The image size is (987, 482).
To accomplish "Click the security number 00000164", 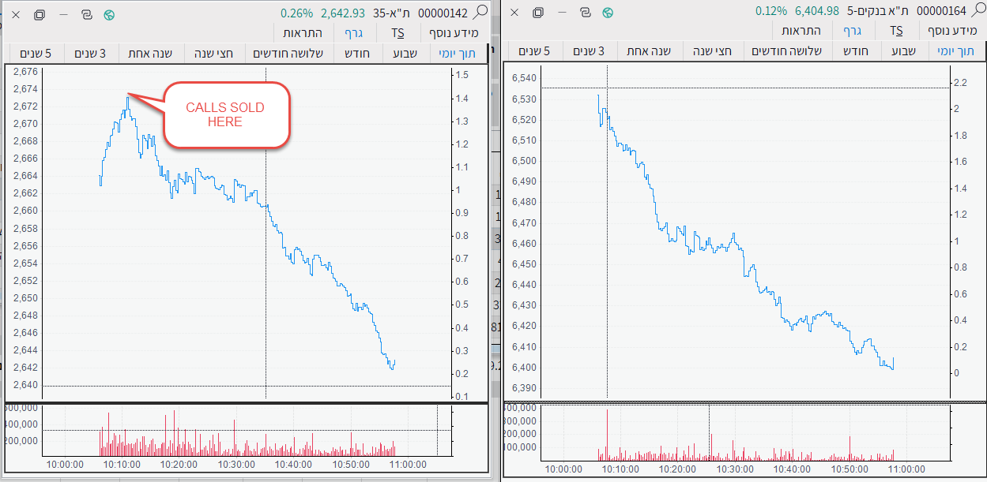I will coord(940,11).
